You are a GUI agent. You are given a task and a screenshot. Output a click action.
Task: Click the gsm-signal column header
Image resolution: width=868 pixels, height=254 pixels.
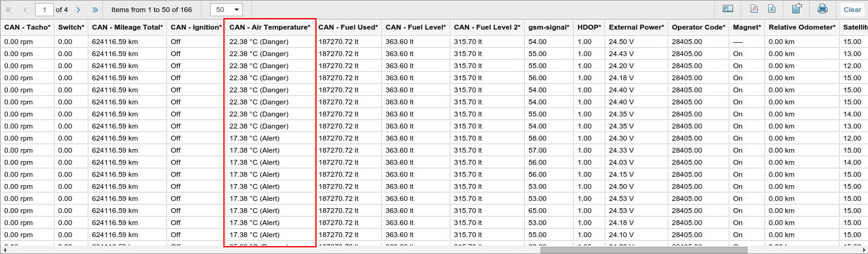(x=548, y=27)
